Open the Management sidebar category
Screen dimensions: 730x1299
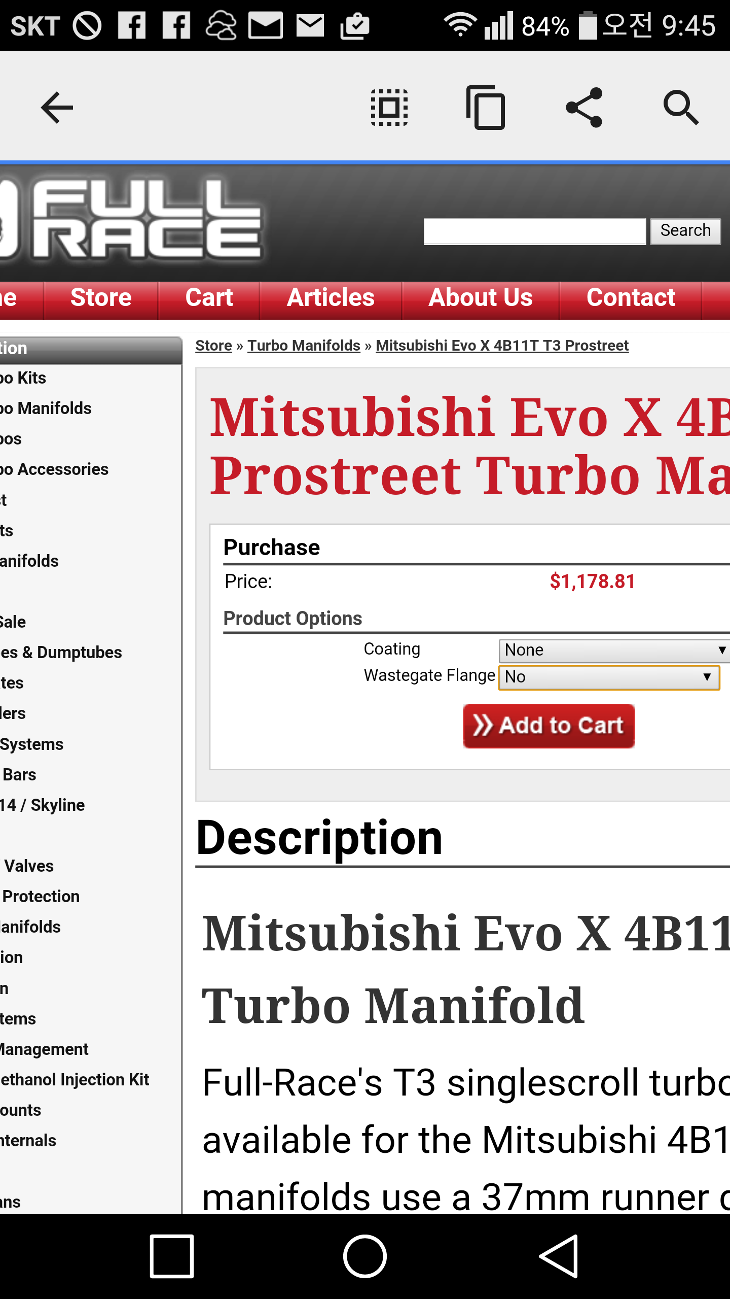[x=44, y=1049]
